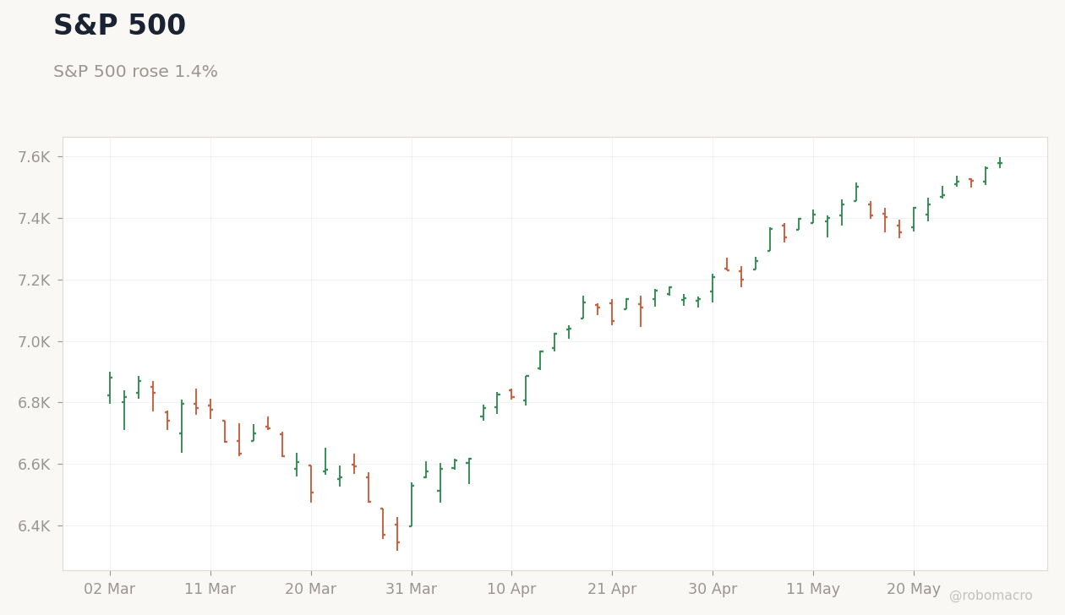Click the 11 Mar x-axis label

click(x=210, y=590)
